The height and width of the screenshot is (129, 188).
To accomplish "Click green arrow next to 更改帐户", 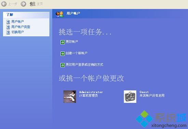I will coord(63,42).
